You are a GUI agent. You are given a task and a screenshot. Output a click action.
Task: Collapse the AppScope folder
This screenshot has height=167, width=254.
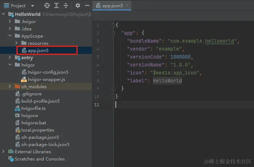(10, 36)
